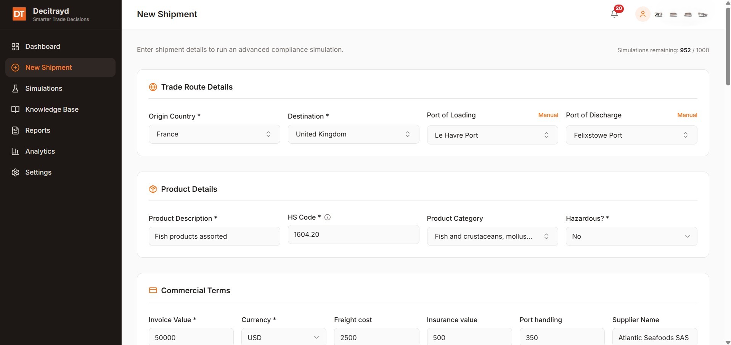This screenshot has height=345, width=731.
Task: Toggle Manual mode for Port of Loading
Action: click(x=548, y=115)
